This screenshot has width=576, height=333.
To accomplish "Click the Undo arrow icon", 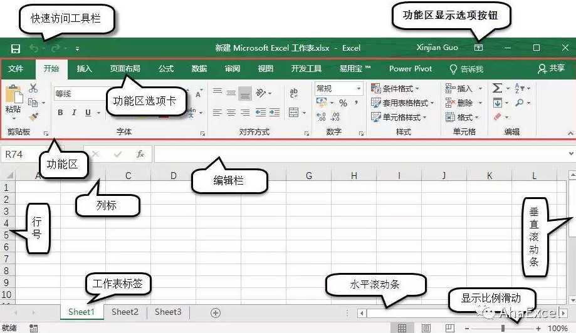I will [x=34, y=48].
